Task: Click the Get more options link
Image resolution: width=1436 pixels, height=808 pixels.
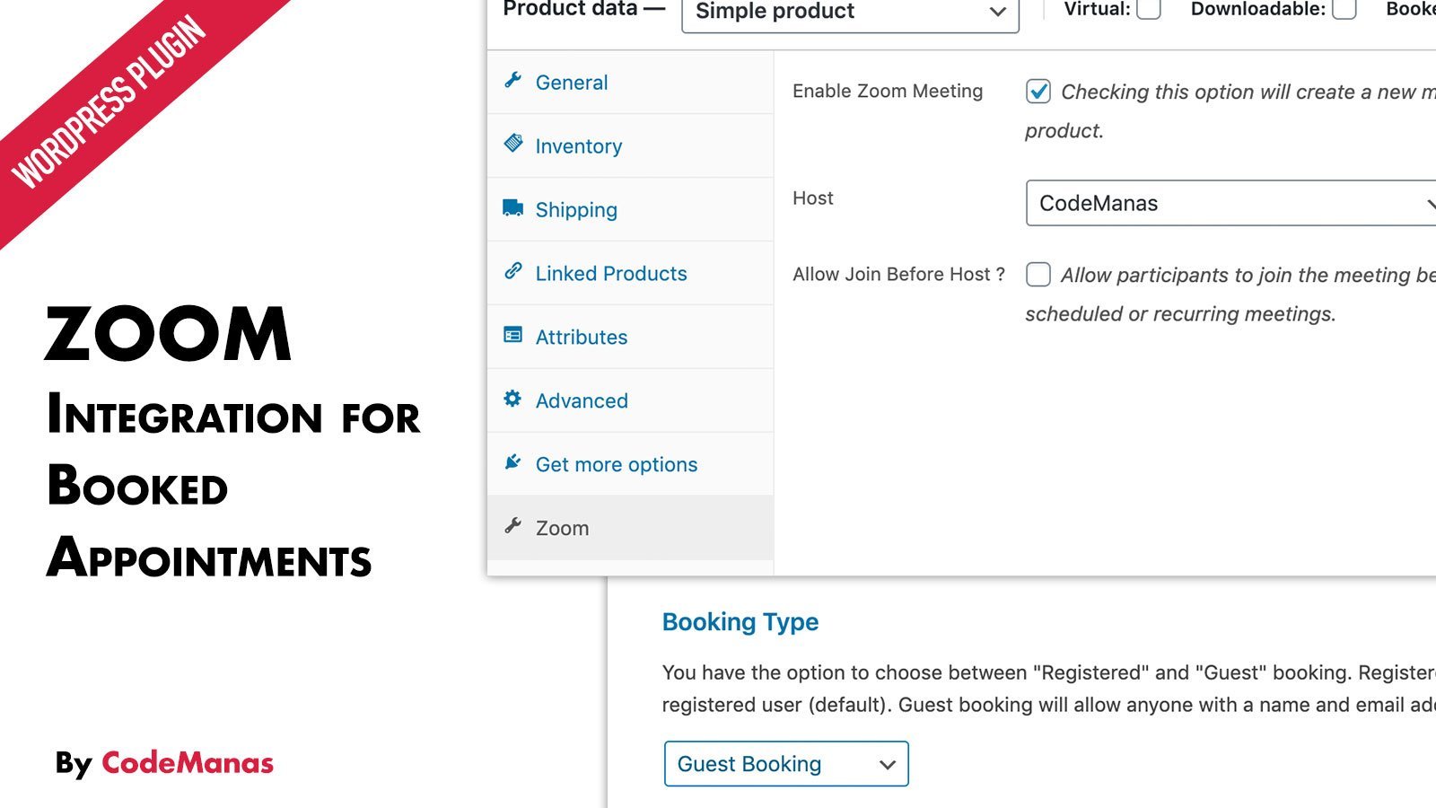Action: pyautogui.click(x=617, y=464)
